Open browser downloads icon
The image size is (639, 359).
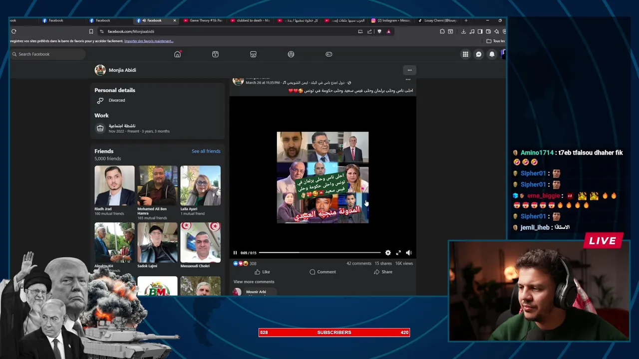(x=463, y=31)
